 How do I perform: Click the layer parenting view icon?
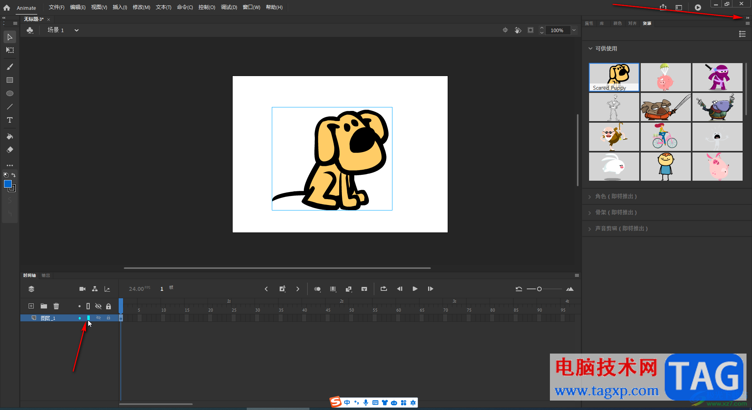(x=95, y=289)
